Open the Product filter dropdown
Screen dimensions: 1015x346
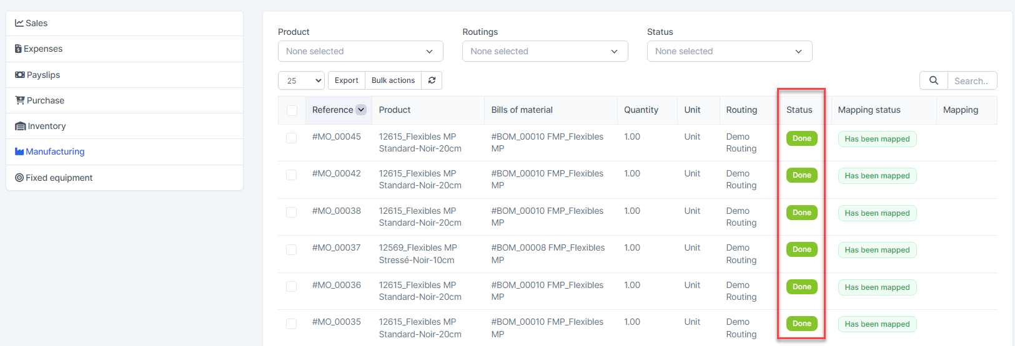click(360, 51)
